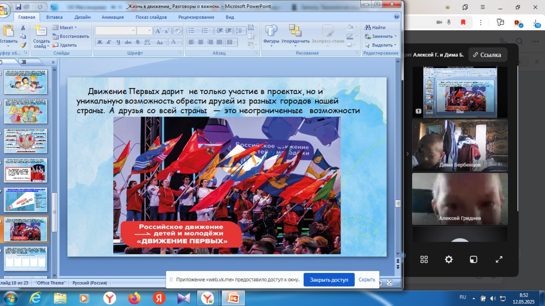This screenshot has width=545, height=306.
Task: Open the Макет layout dropdown
Action: 65,28
